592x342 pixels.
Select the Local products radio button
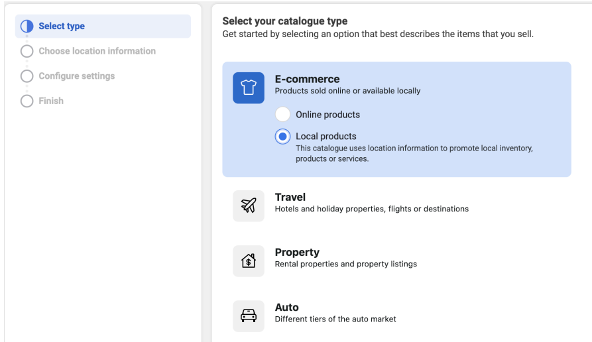pos(282,137)
